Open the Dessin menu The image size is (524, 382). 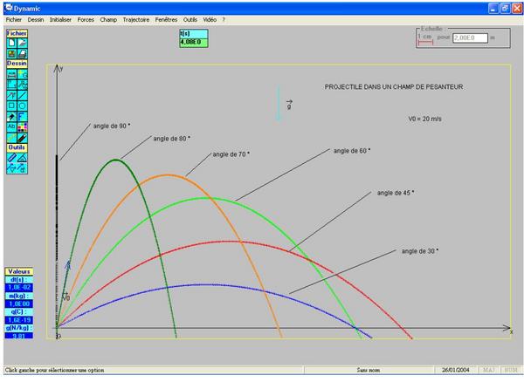pos(36,20)
